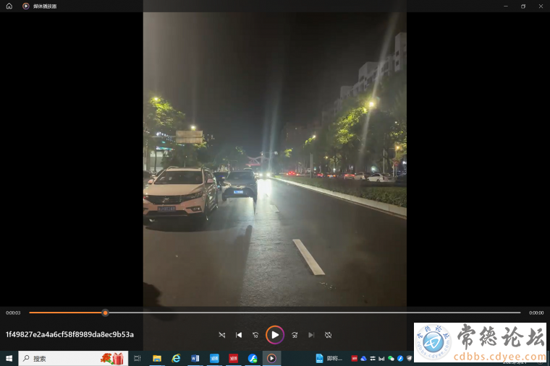
Task: Open the Windows Start menu
Action: tap(9, 358)
